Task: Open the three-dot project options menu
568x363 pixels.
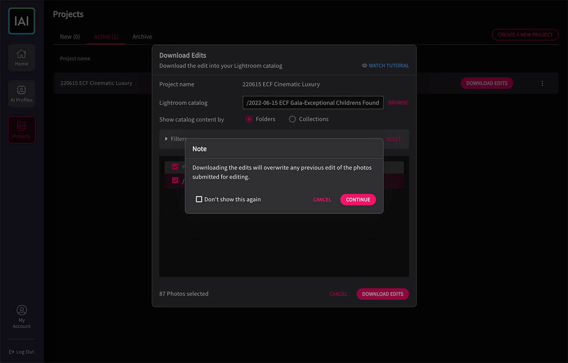Action: click(542, 83)
